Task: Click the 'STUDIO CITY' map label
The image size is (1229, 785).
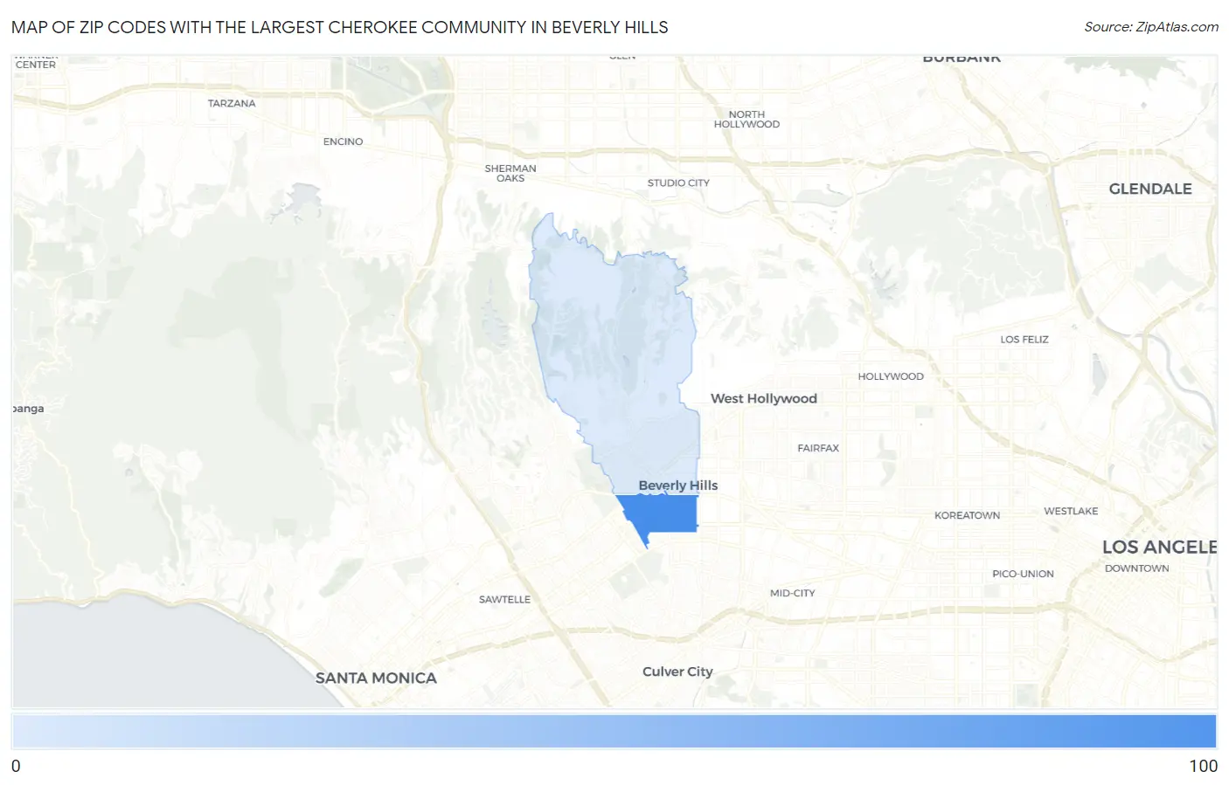Action: coord(678,182)
